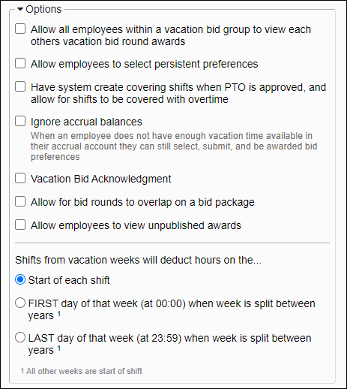Click the 'Allow employees to select persistent preferences' label
347x389 pixels.
pos(145,64)
